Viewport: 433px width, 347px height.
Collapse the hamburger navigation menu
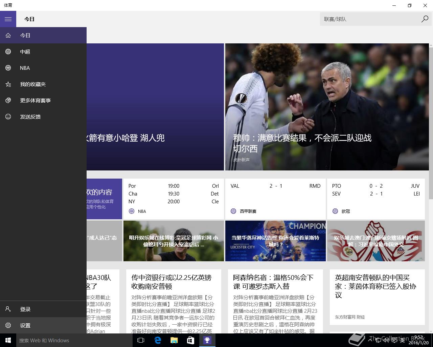(8, 19)
